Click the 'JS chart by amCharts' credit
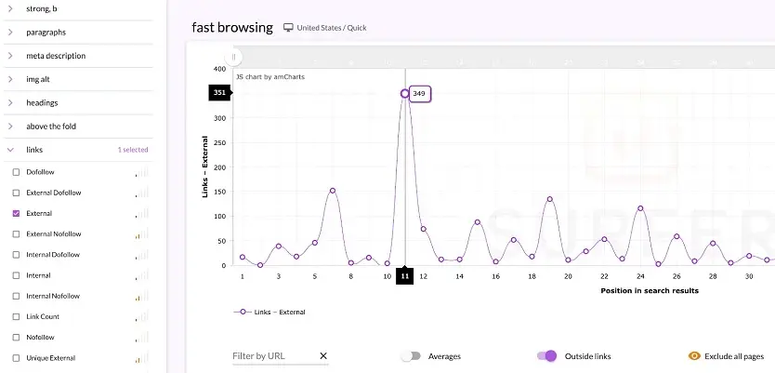 point(270,76)
